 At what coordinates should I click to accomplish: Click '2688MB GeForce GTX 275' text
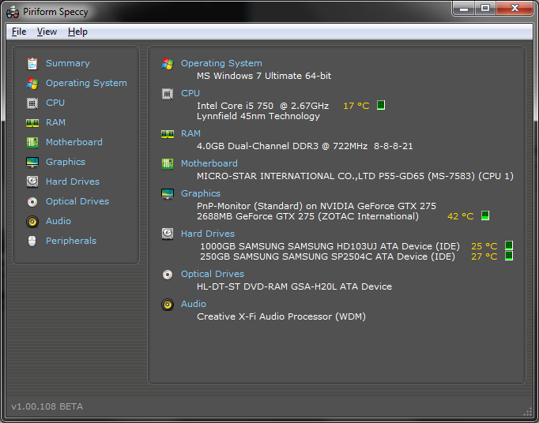coord(307,216)
